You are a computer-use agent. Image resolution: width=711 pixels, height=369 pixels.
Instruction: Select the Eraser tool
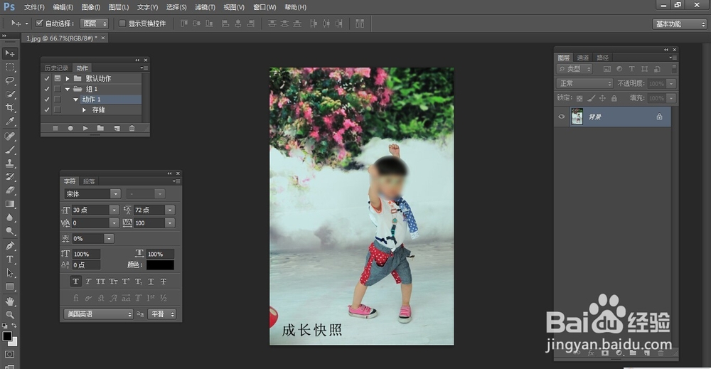pos(9,191)
